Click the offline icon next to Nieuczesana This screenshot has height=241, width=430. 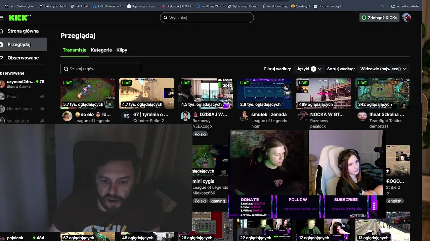click(x=42, y=109)
